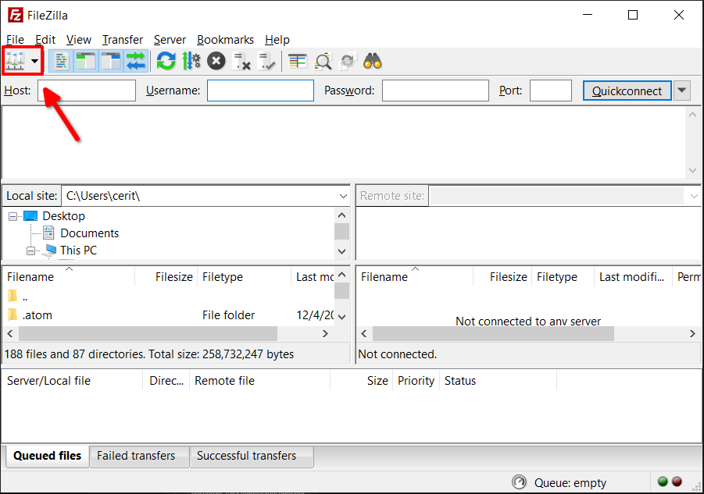
Task: Click the Size queue column header
Action: pos(362,381)
